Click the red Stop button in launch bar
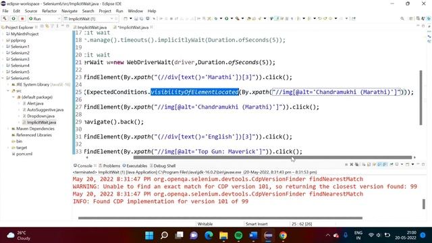 22,18
